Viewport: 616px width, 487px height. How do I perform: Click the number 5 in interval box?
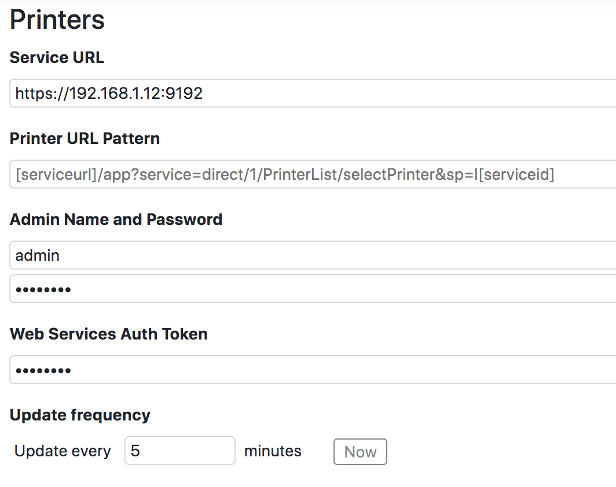coord(135,451)
